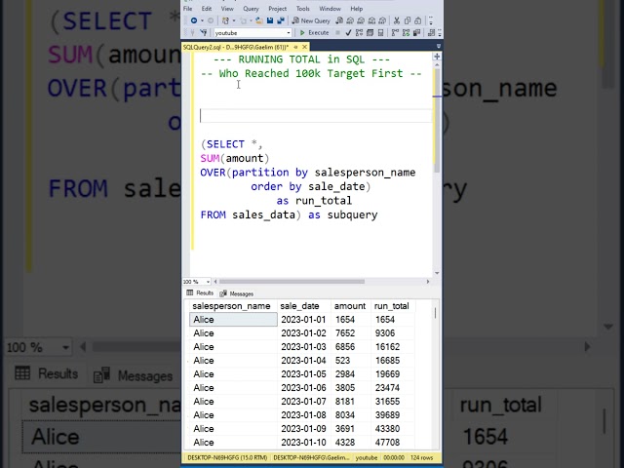Click the New Query button
The image size is (624, 468).
click(311, 20)
